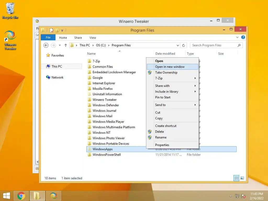Choose Copy in the context menu
Screen dimensions: 268x201
(x=172, y=118)
